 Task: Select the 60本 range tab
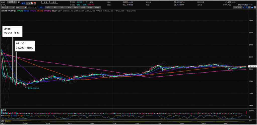click(x=76, y=7)
